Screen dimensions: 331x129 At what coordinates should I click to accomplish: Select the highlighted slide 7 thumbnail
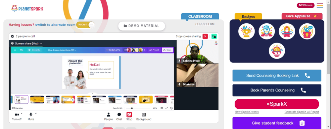point(22,100)
